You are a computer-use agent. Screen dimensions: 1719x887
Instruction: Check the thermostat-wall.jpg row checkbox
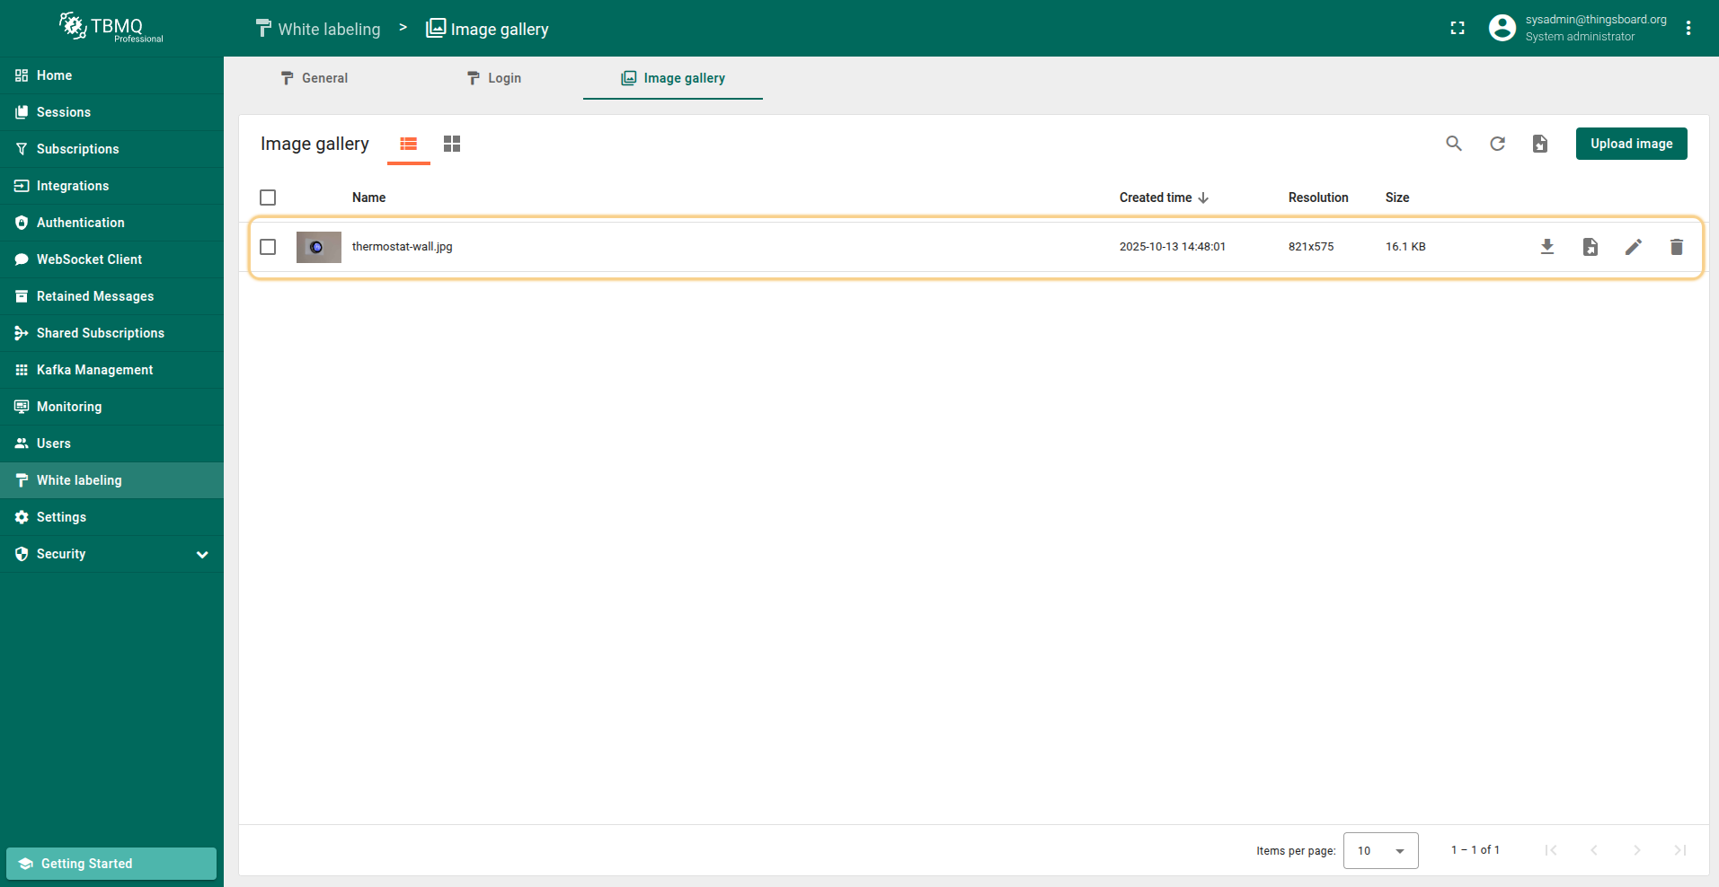coord(268,247)
